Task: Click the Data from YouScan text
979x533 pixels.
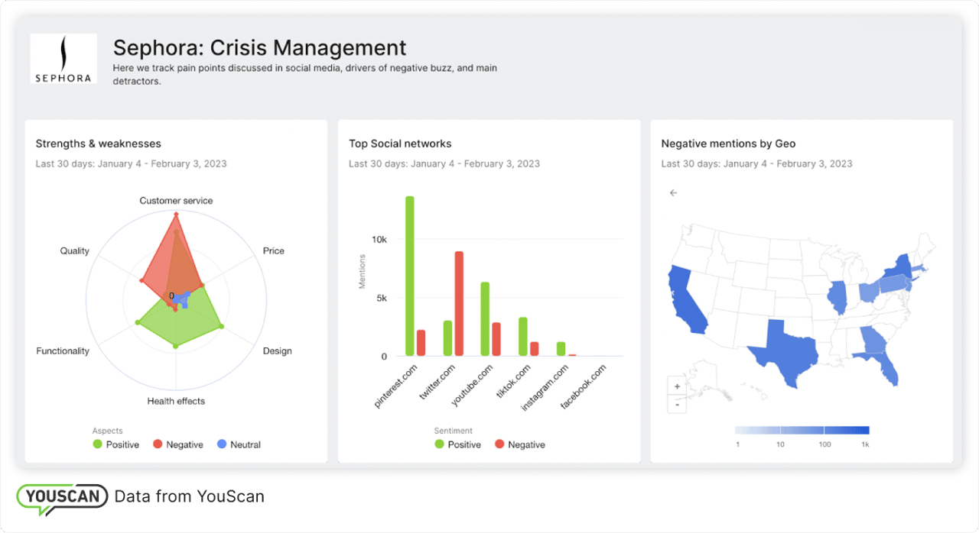Action: pyautogui.click(x=190, y=496)
